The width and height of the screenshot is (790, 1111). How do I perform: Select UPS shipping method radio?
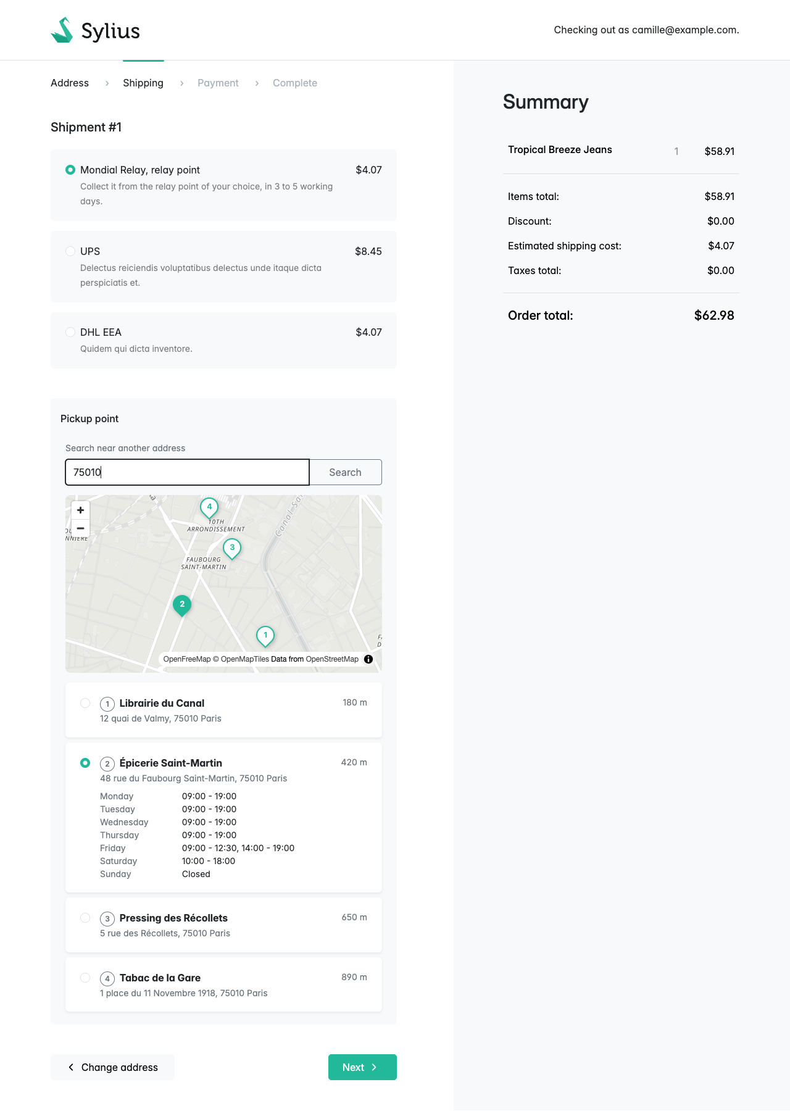click(x=70, y=251)
